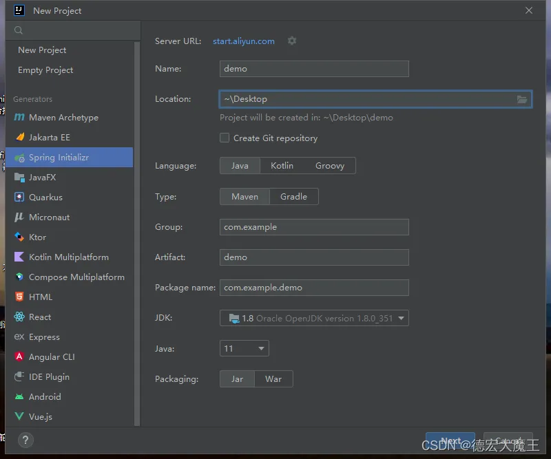Open the Java version dropdown
This screenshot has width=551, height=459.
coord(245,348)
